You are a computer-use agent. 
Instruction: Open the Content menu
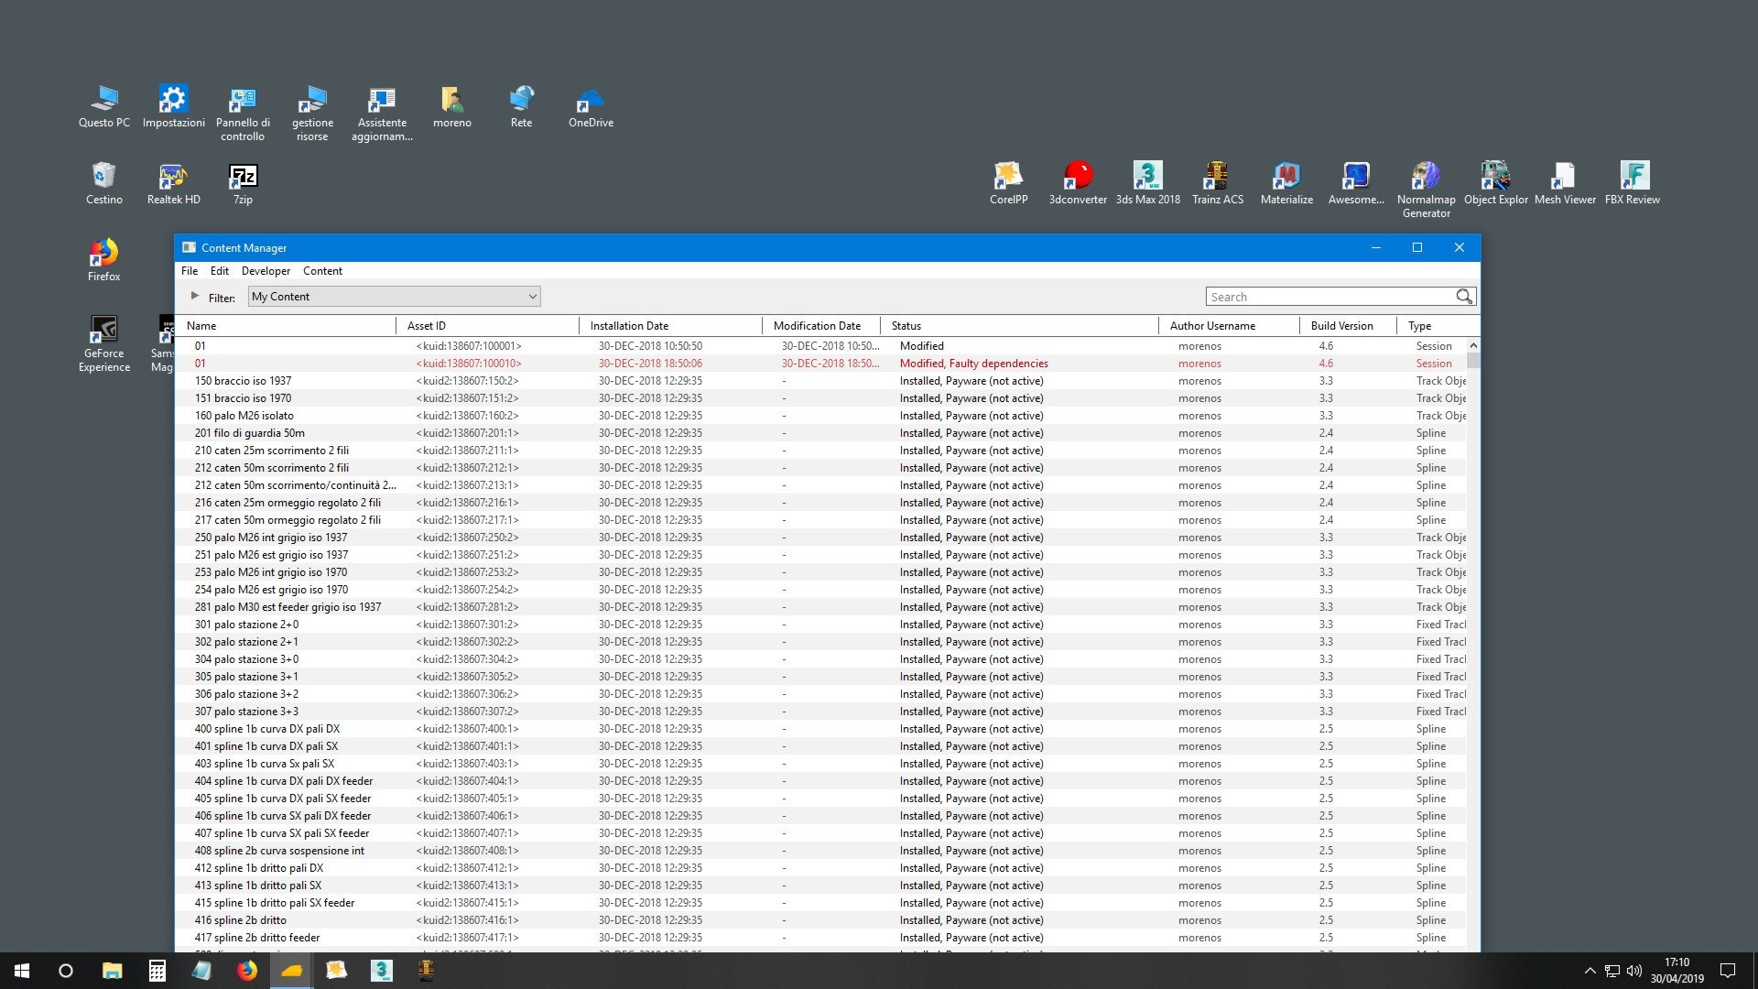pos(322,271)
